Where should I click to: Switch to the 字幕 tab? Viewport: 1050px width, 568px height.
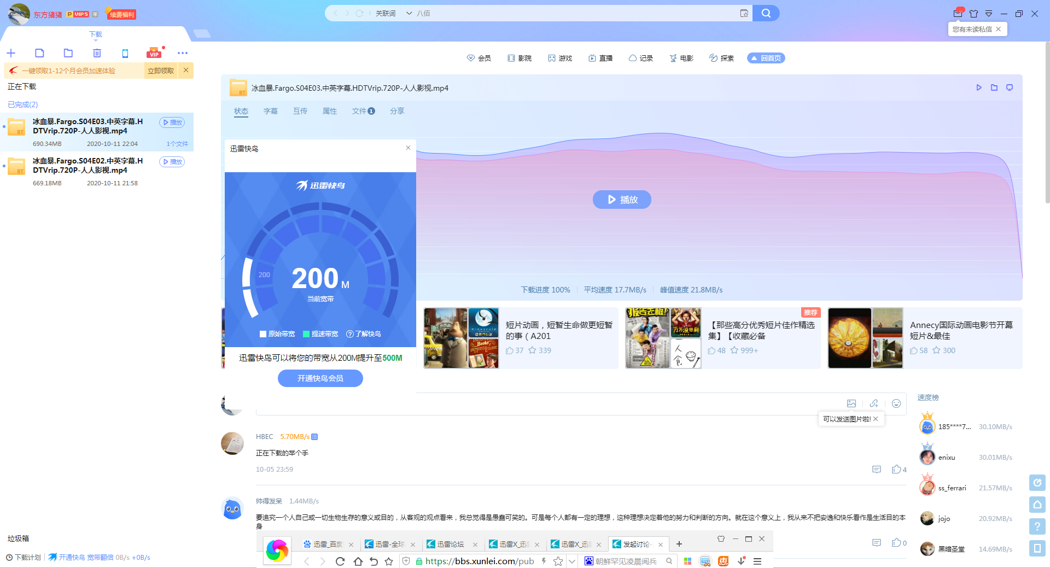click(x=271, y=111)
